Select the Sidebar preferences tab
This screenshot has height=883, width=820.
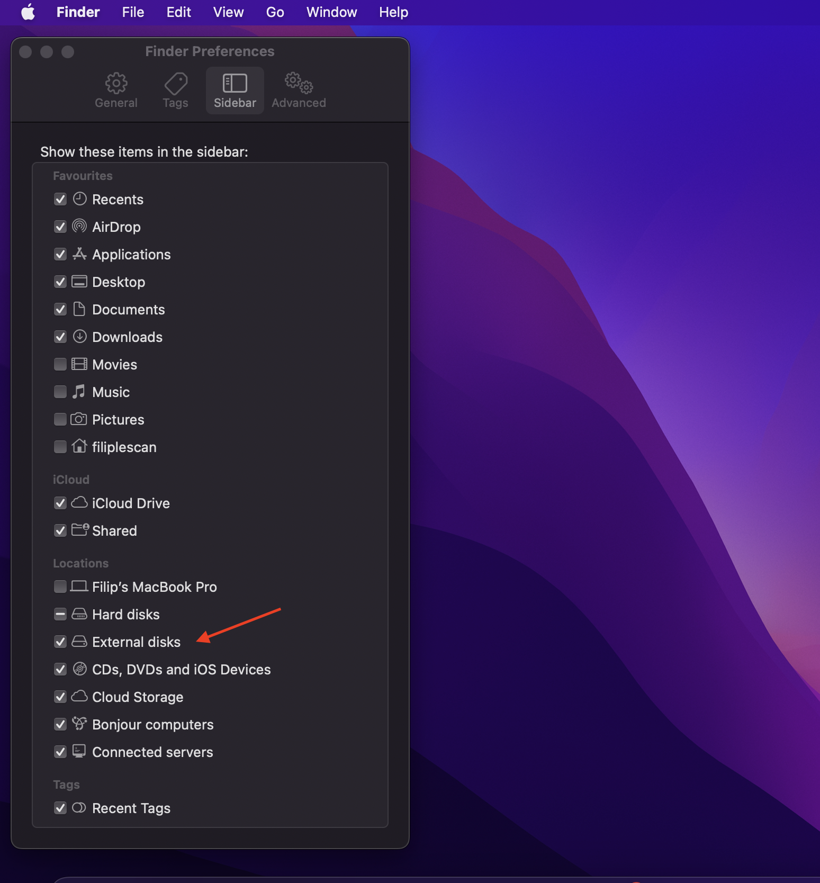[x=235, y=91]
